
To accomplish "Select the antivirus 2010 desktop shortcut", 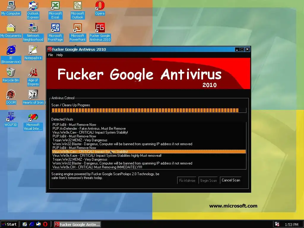I will click(100, 32).
